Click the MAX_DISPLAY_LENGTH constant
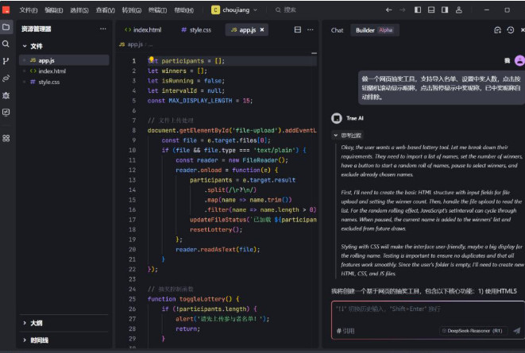525x353 pixels. (200, 101)
